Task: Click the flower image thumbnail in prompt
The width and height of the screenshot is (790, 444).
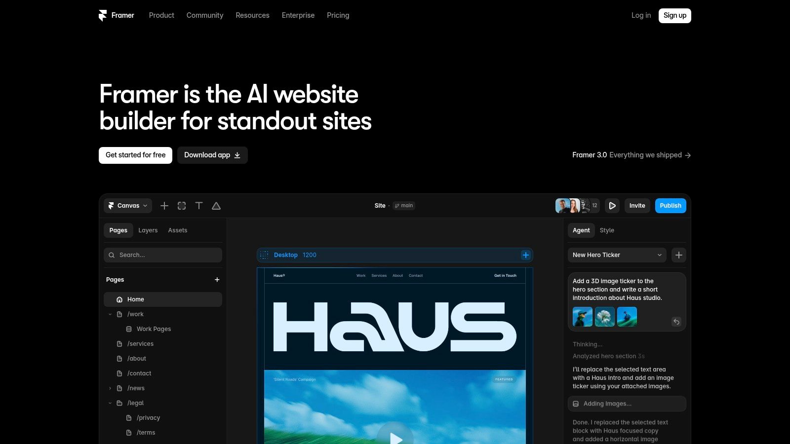Action: pos(605,317)
